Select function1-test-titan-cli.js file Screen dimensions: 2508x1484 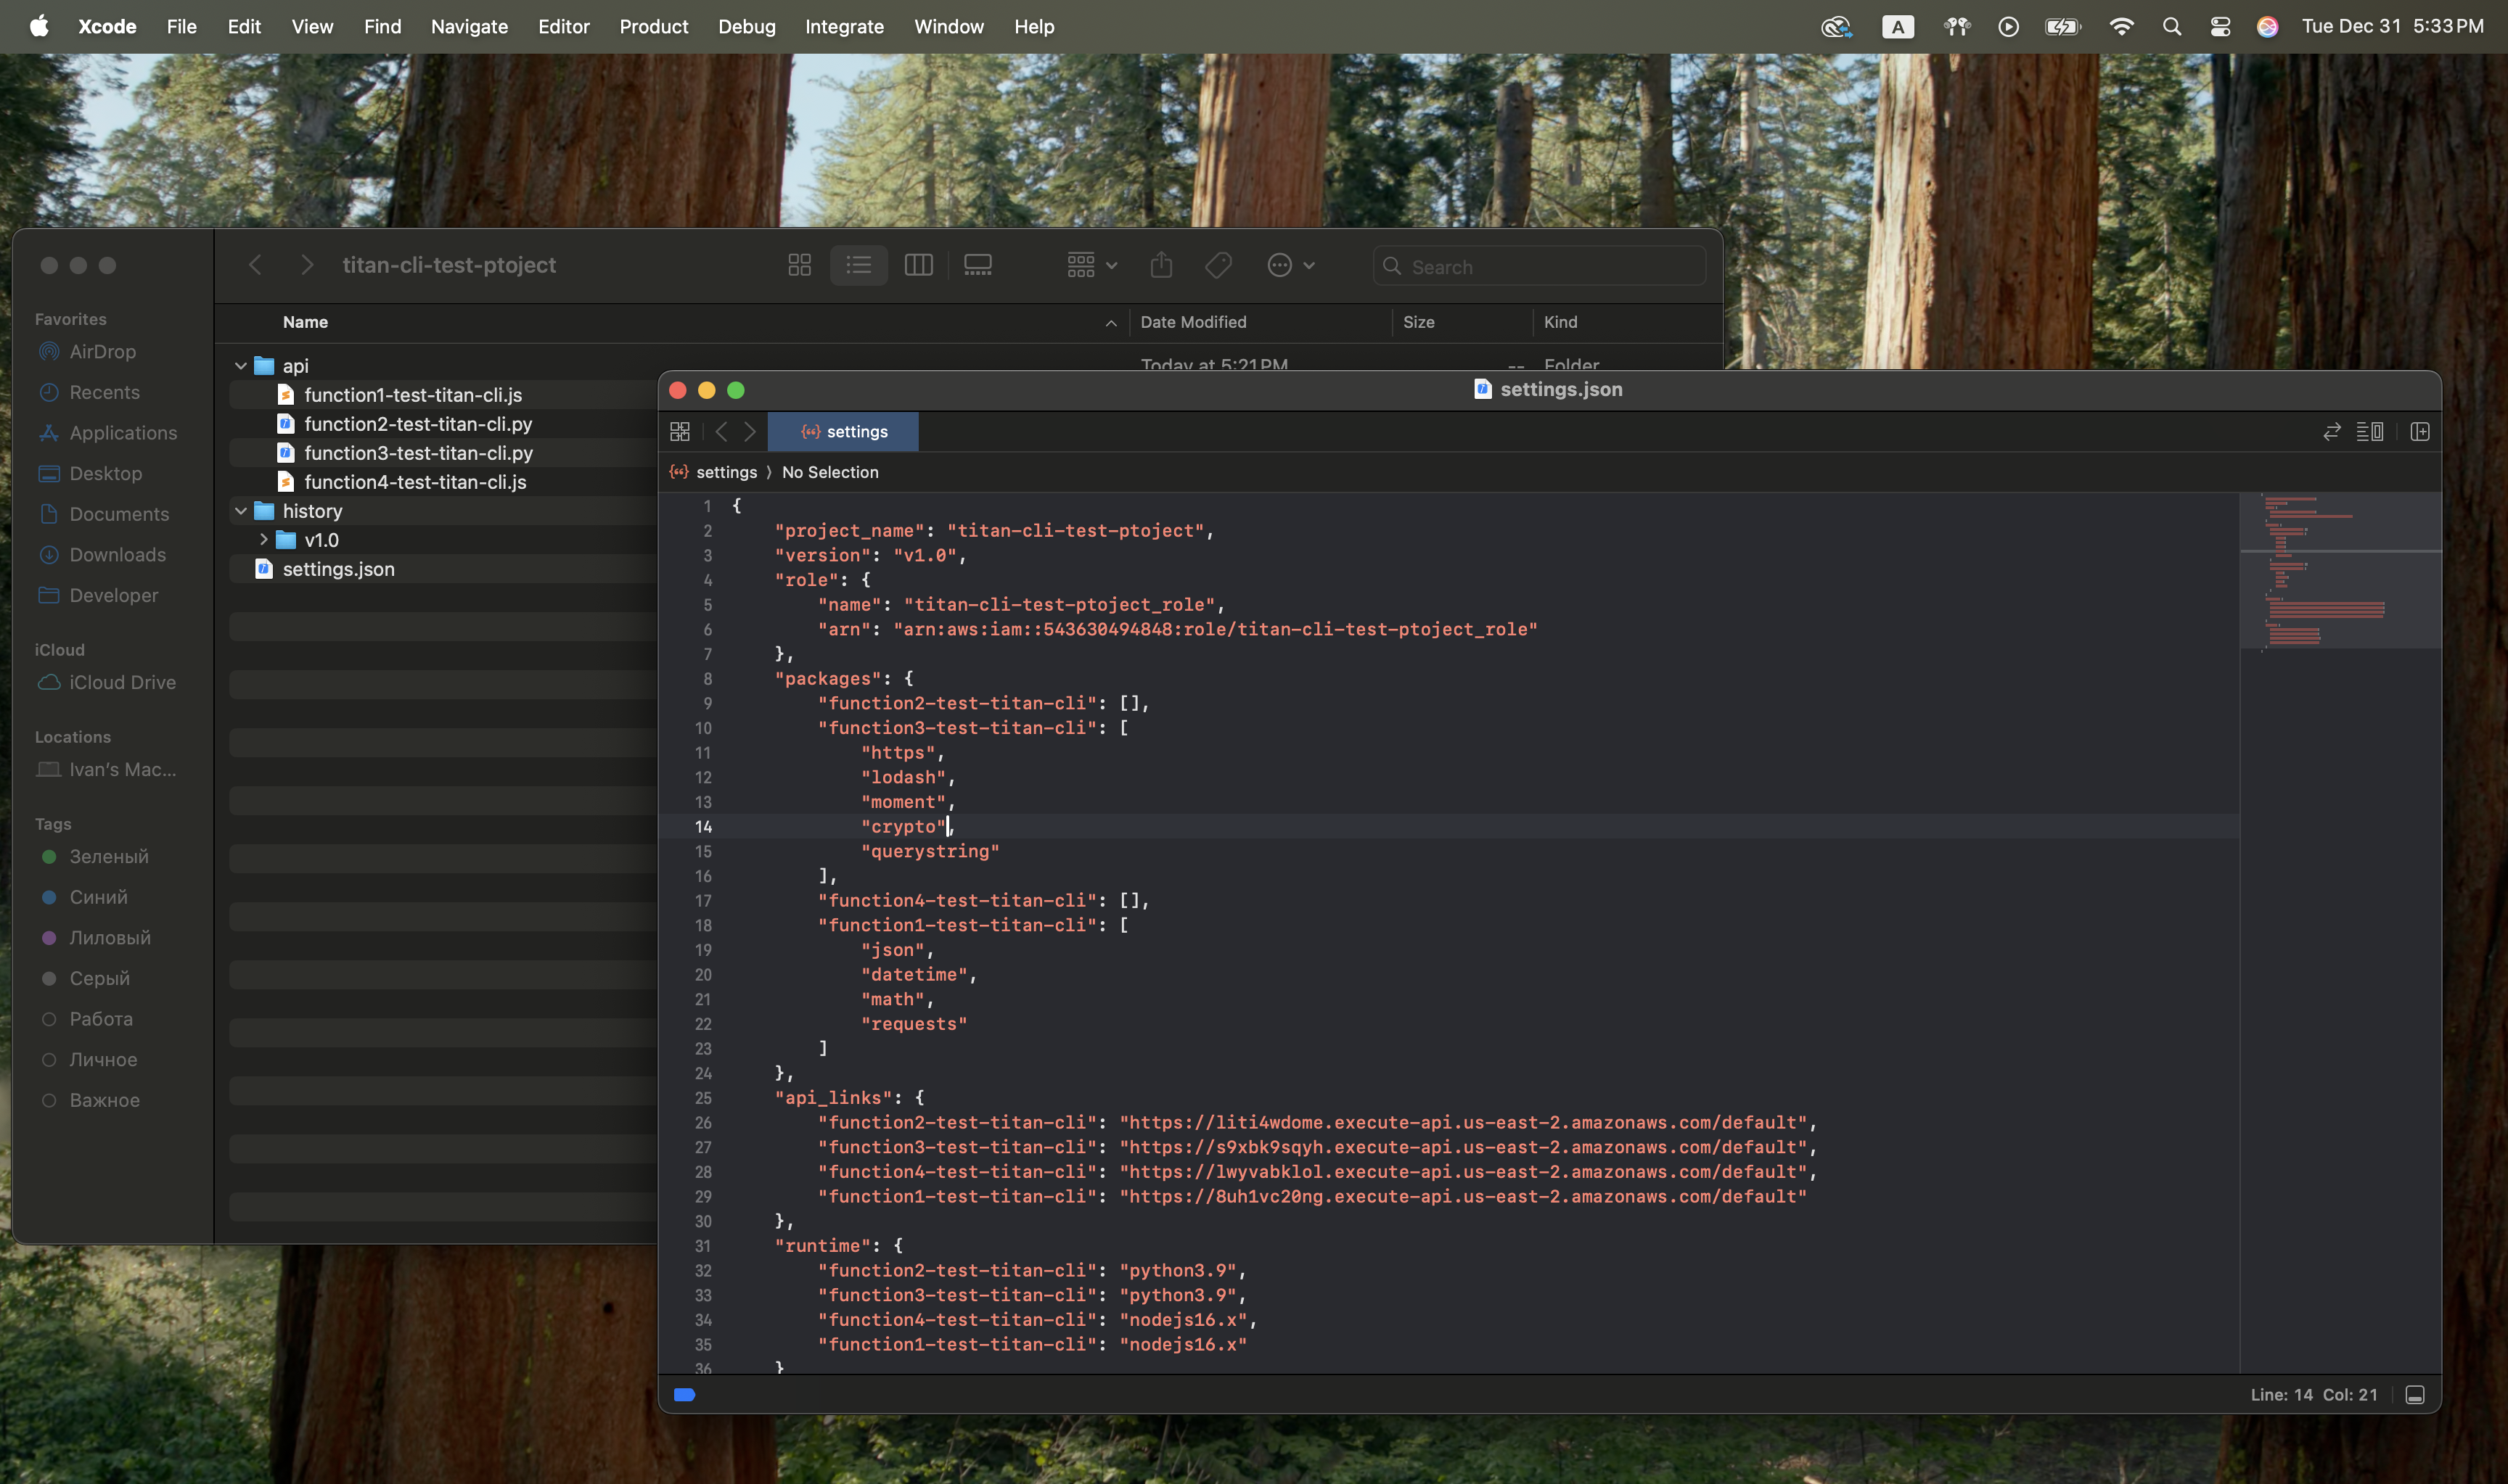[x=412, y=395]
